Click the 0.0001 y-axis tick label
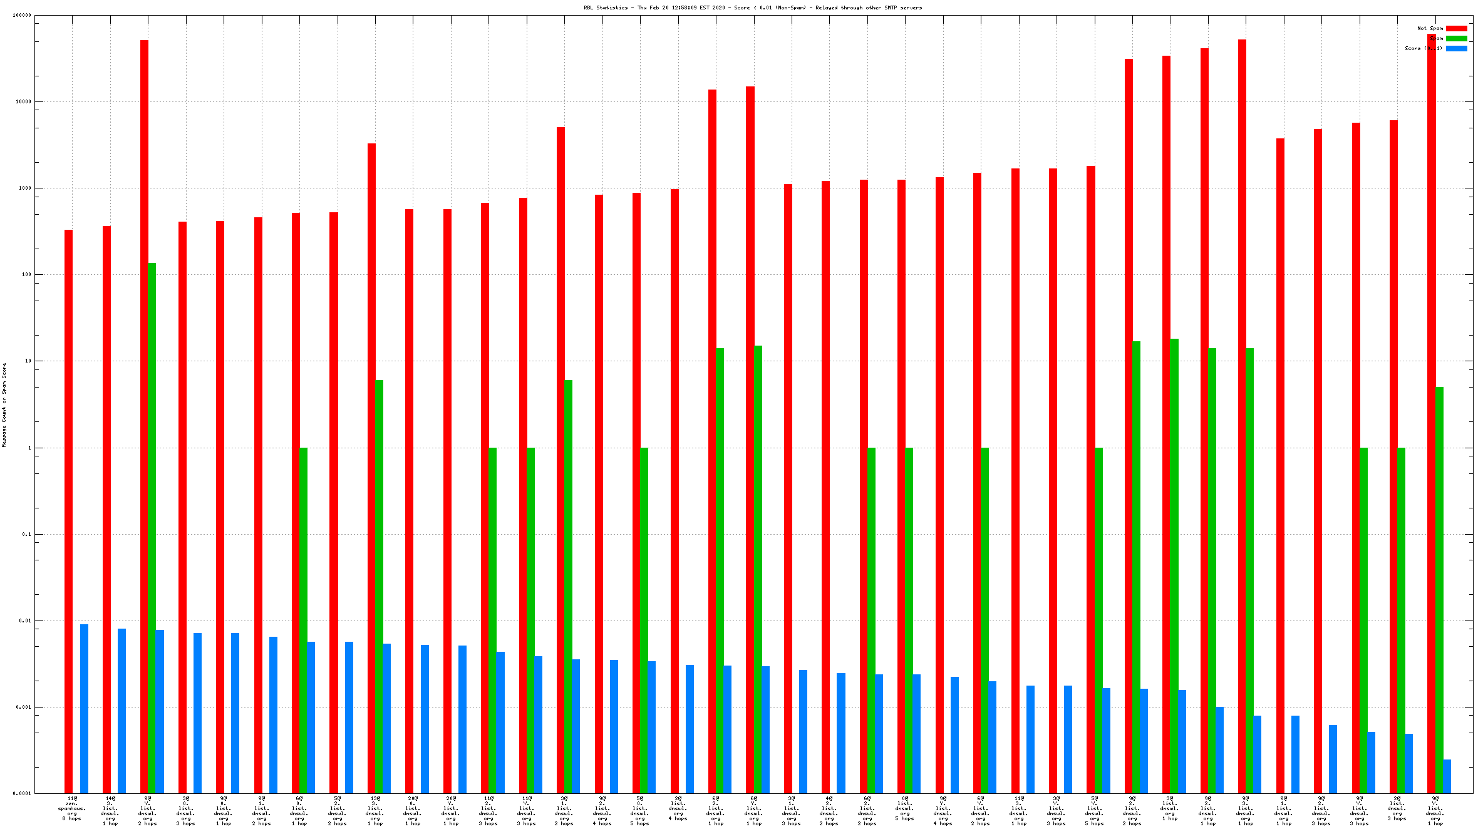 pyautogui.click(x=23, y=793)
